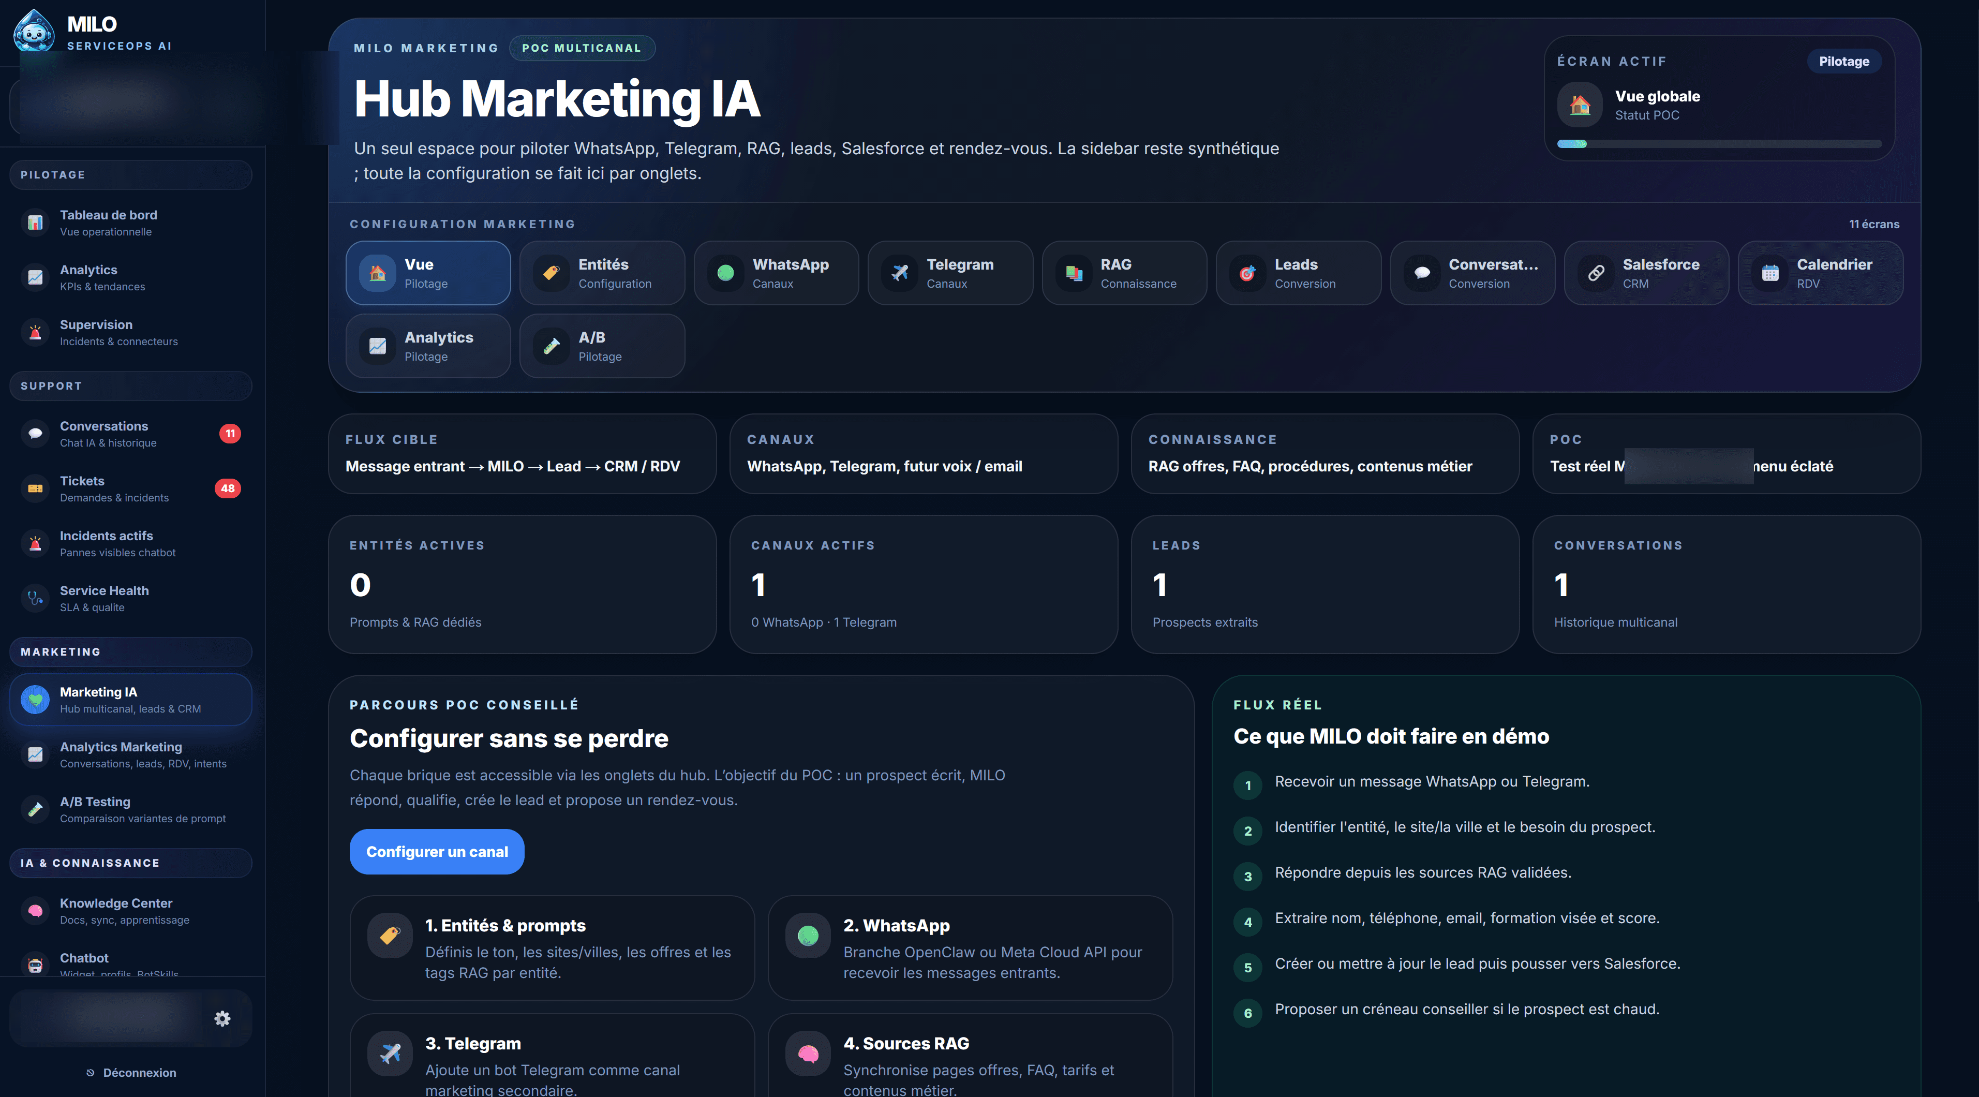
Task: Open the Analytics Pilotage tab in the hub
Action: click(428, 346)
